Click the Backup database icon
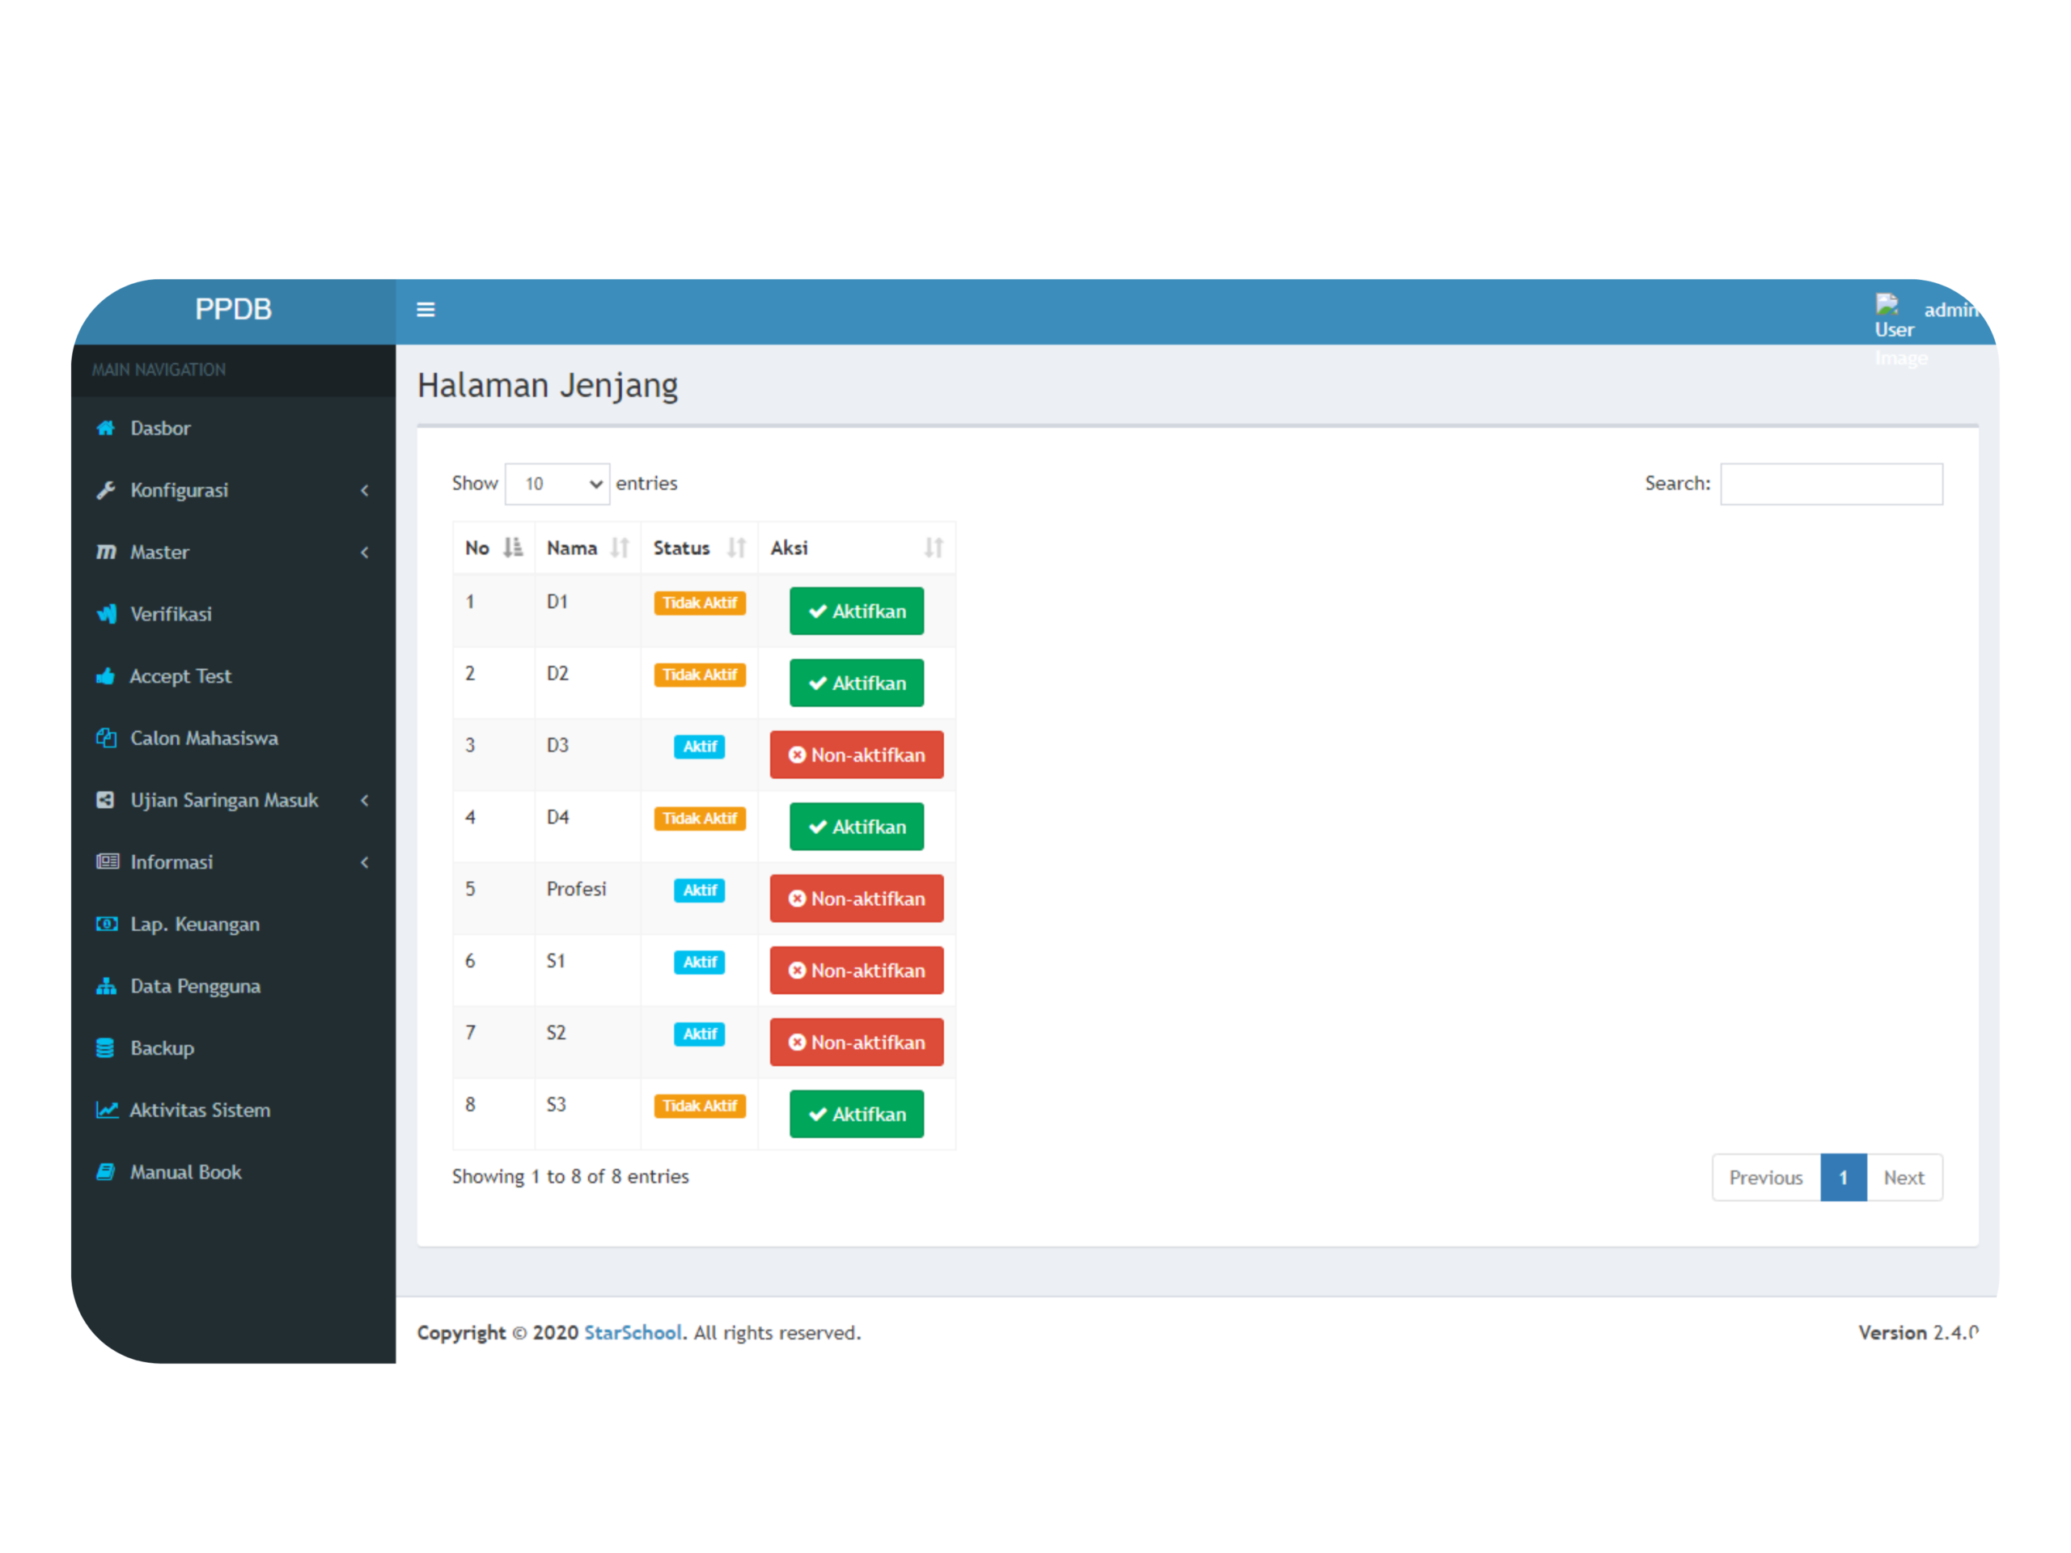The width and height of the screenshot is (2071, 1553). [x=106, y=1047]
